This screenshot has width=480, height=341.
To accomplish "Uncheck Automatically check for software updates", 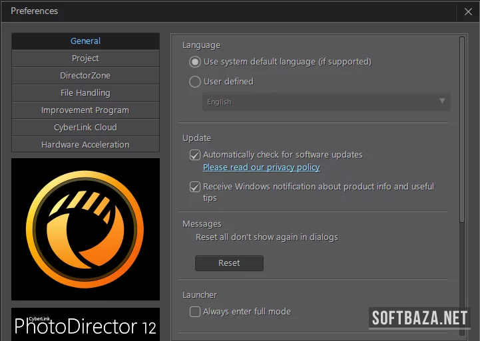I will click(x=195, y=155).
